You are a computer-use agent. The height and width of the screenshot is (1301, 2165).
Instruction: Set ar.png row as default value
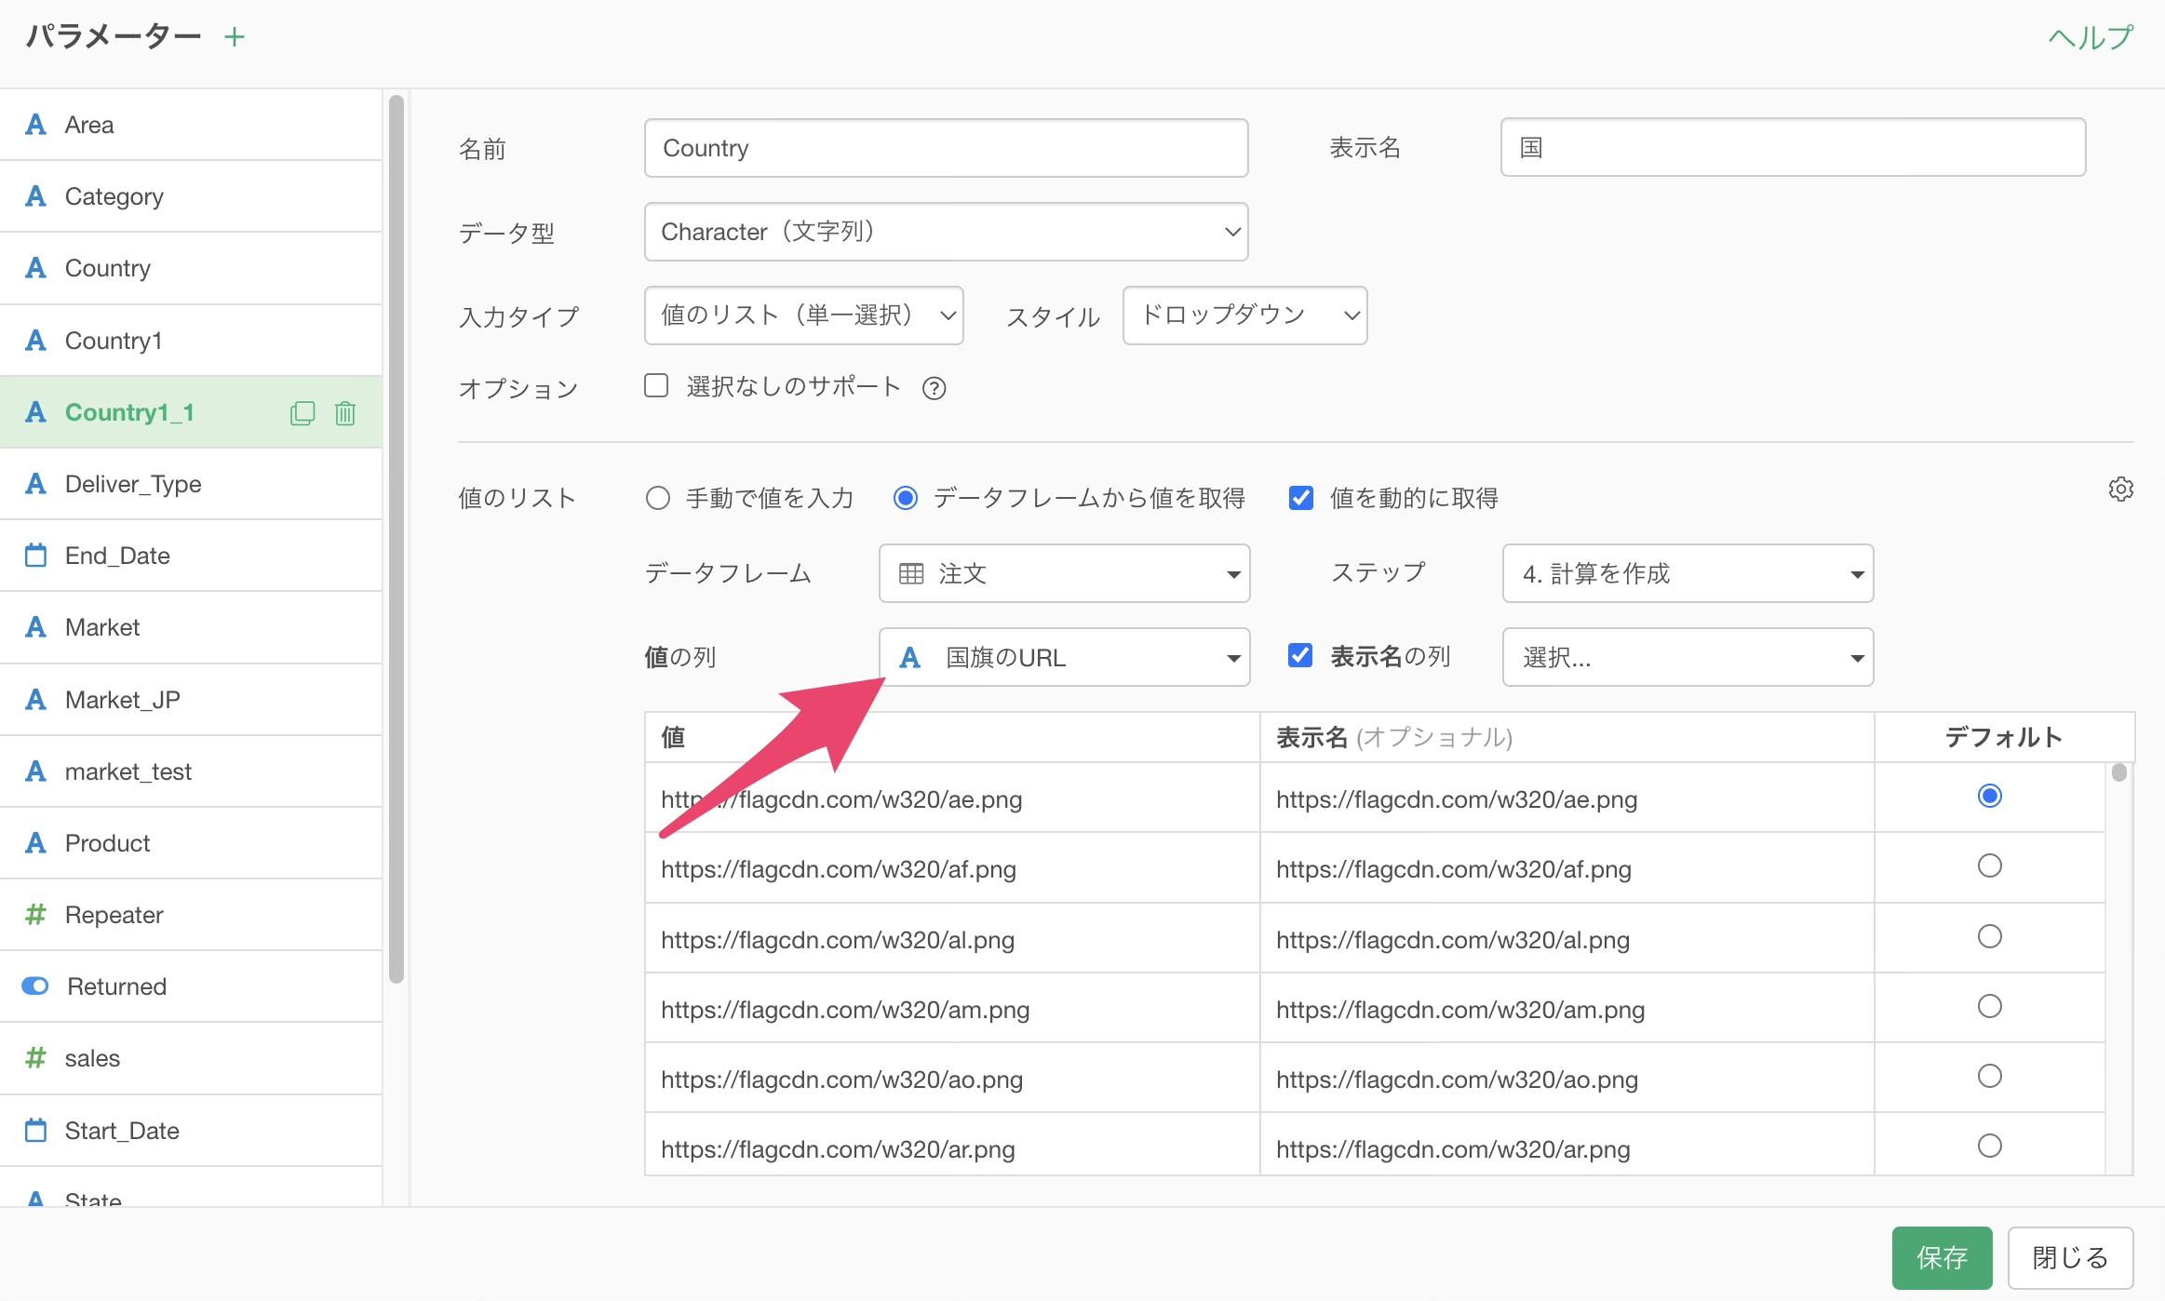coord(1989,1147)
